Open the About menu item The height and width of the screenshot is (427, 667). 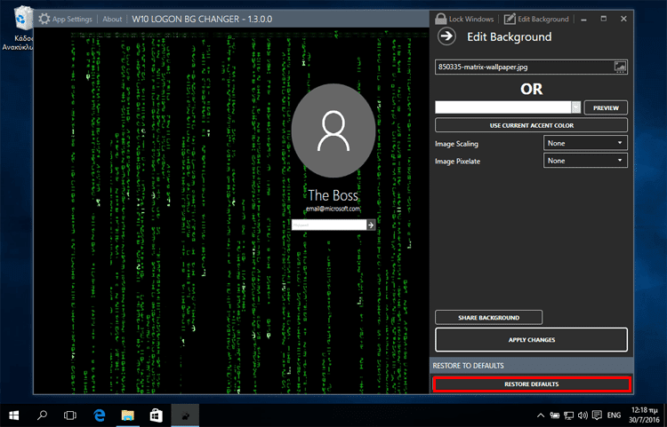point(112,20)
